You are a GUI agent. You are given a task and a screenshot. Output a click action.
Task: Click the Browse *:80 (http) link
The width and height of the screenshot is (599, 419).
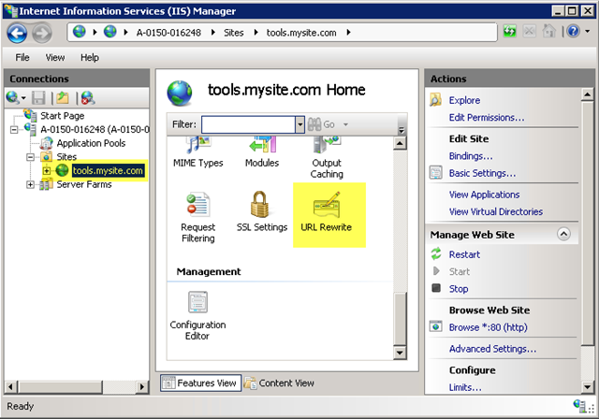point(489,327)
